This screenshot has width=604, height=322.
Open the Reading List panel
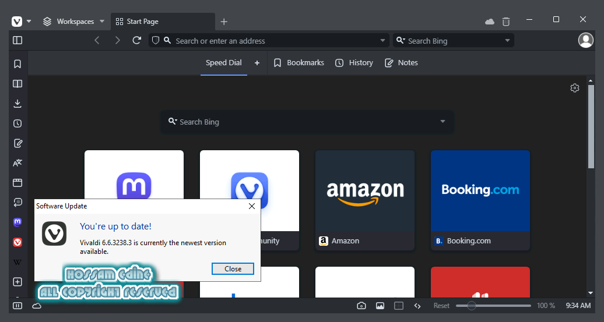coord(17,84)
